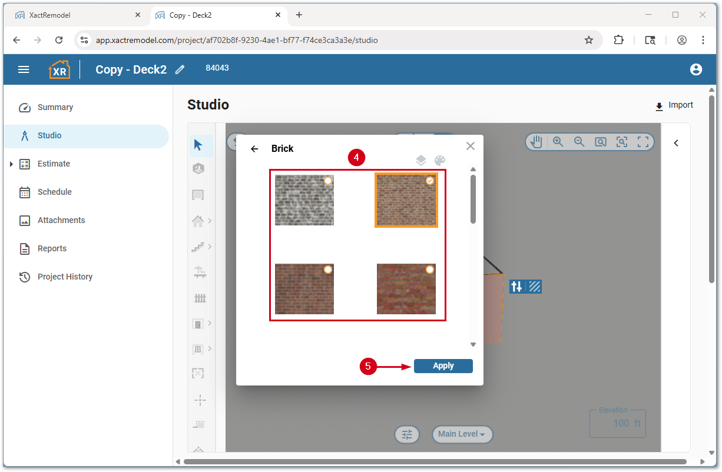This screenshot has height=472, width=722.
Task: Click the zoom to fit screen icon
Action: (643, 141)
